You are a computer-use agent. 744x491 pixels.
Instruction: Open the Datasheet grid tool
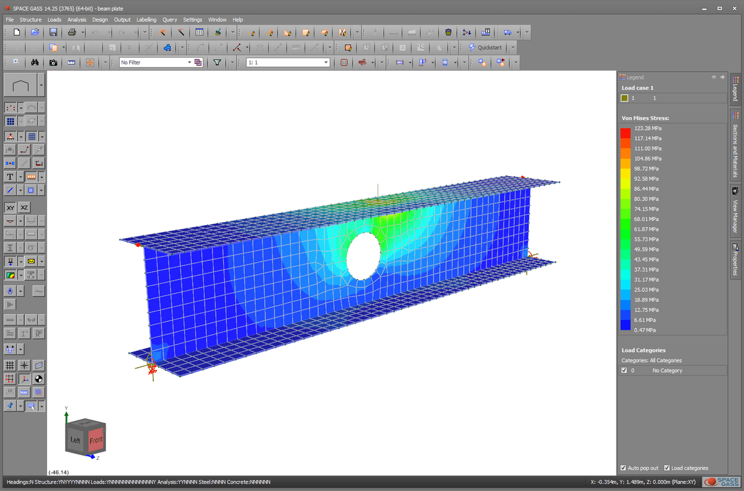(x=199, y=32)
